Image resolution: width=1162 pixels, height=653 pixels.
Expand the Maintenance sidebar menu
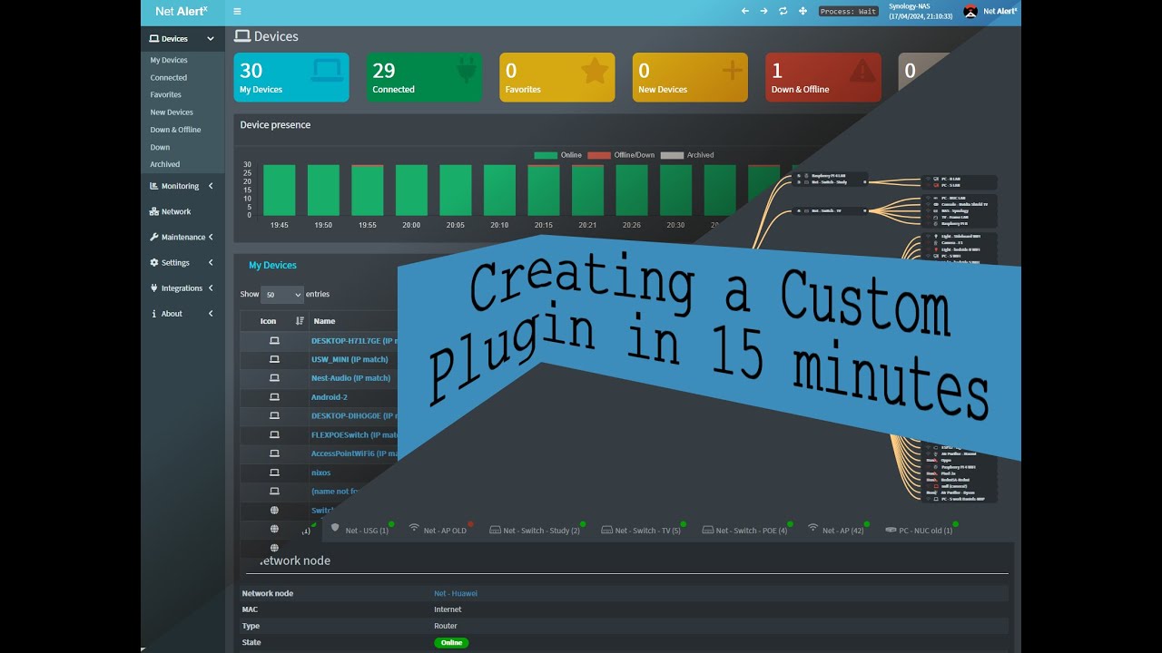pos(182,237)
